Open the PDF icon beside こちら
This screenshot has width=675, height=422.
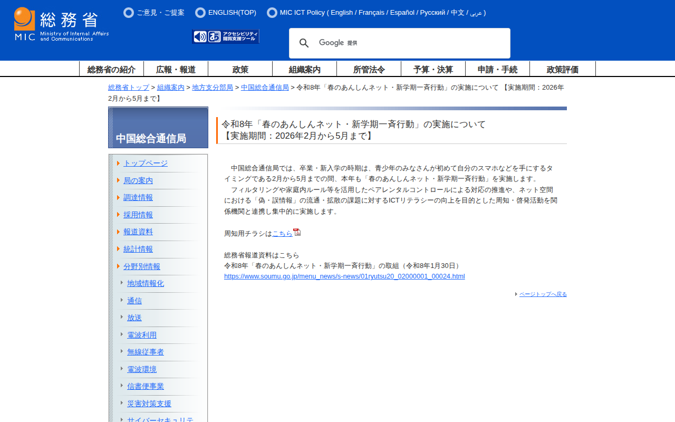pyautogui.click(x=297, y=232)
